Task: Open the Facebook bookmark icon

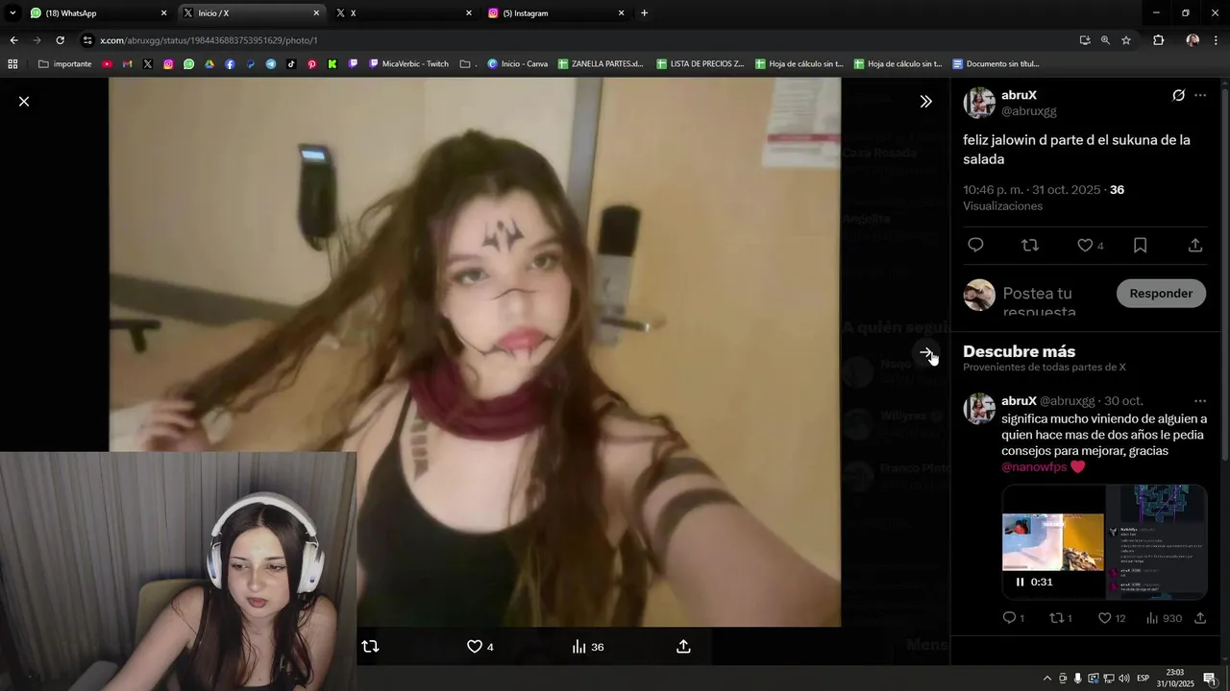Action: [x=230, y=64]
